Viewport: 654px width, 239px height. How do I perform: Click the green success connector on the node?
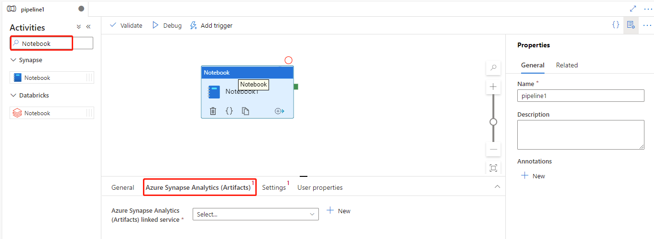pyautogui.click(x=296, y=87)
